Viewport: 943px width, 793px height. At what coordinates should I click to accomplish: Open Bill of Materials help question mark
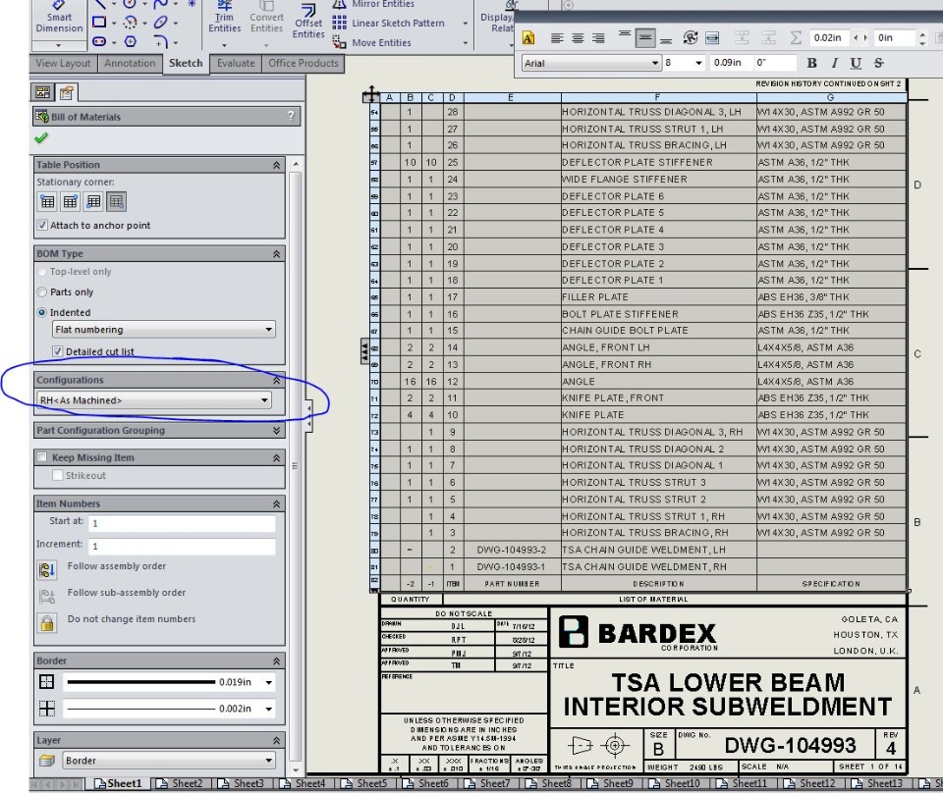click(291, 116)
